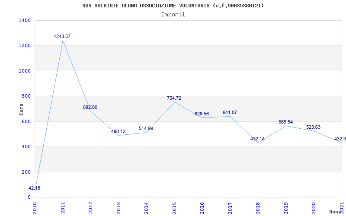Viewport: 346px width, 216px height.
Task: Select the 628.56 data label
Action: [x=202, y=114]
